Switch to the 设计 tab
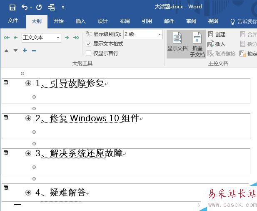 click(103, 21)
